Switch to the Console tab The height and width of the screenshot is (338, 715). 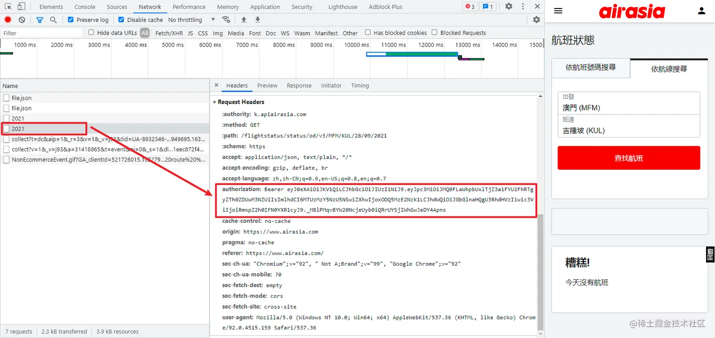click(x=85, y=7)
